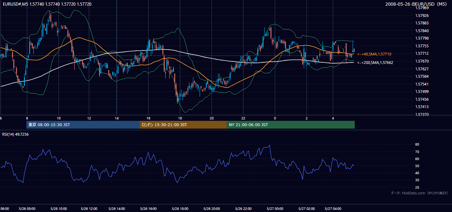Click price axis value 1.57670
The image size is (452, 212).
coord(422,61)
